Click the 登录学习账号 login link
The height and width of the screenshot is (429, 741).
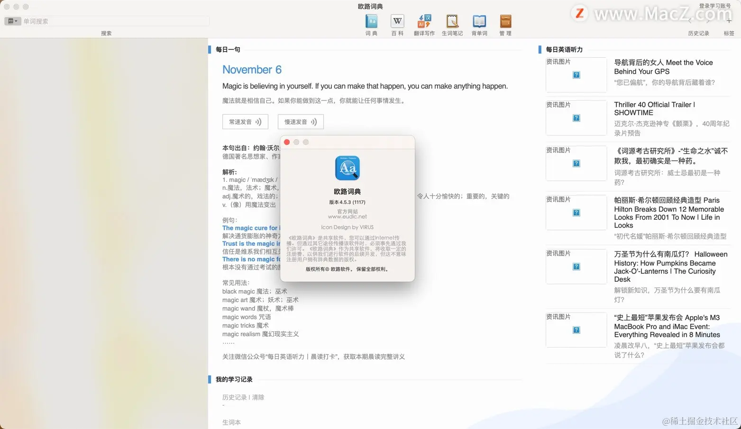tap(714, 6)
